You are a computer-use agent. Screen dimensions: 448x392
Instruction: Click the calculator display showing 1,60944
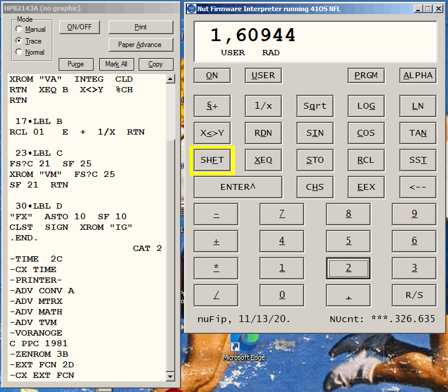(x=315, y=42)
